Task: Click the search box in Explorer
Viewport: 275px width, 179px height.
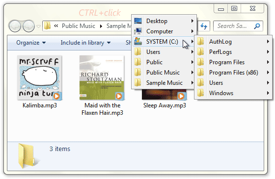Action: pyautogui.click(x=238, y=26)
